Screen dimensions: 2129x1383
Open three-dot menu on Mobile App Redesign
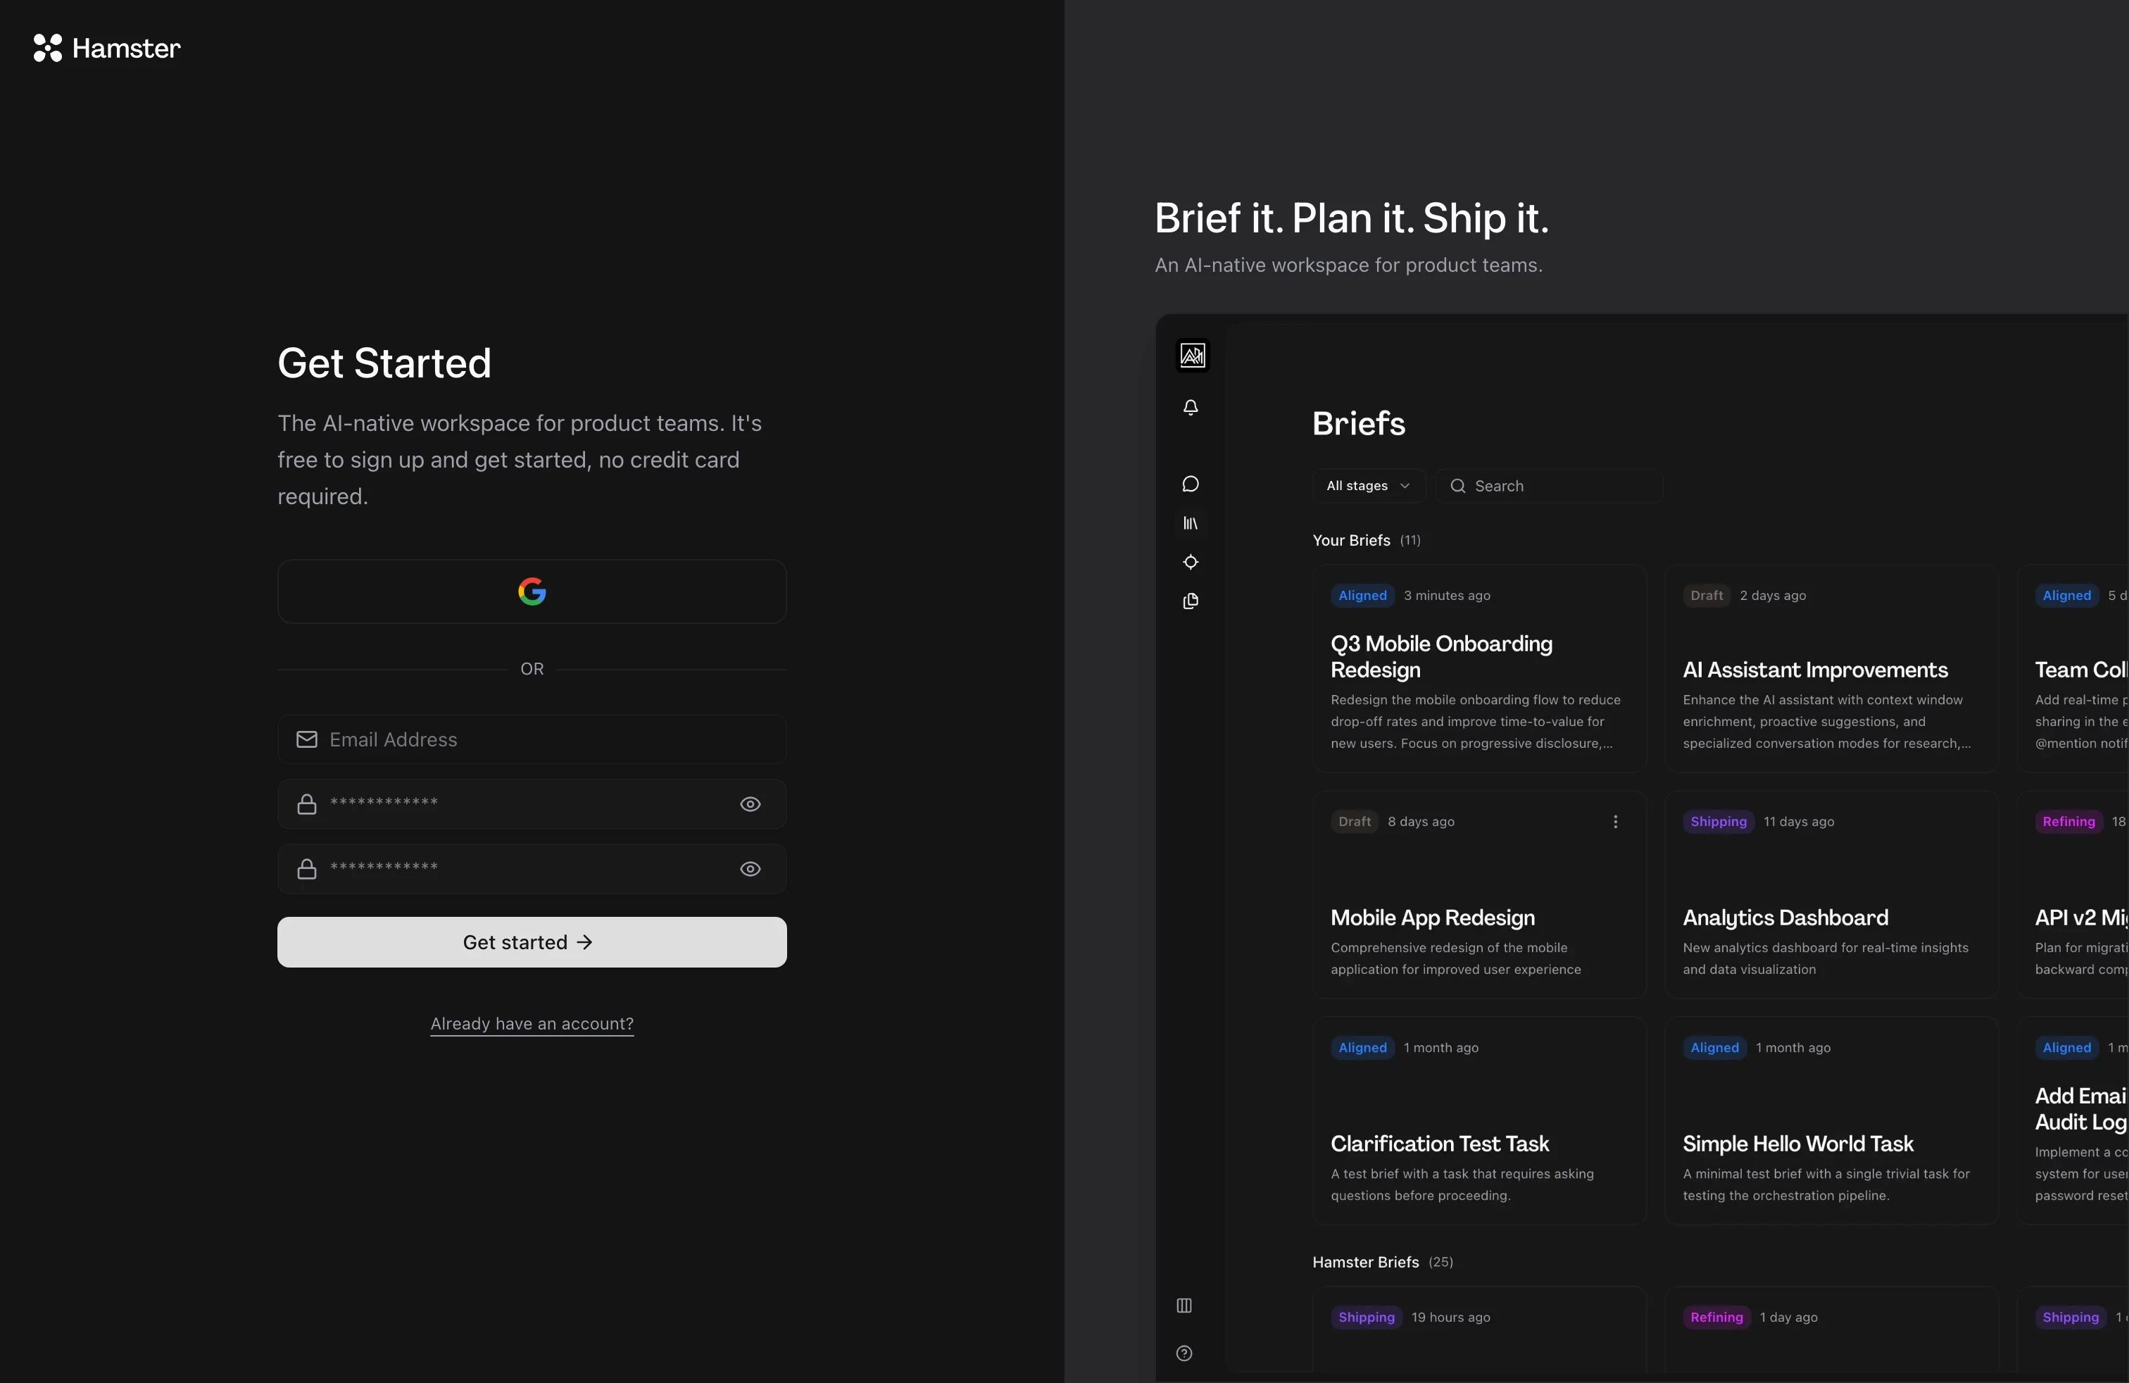coord(1616,821)
